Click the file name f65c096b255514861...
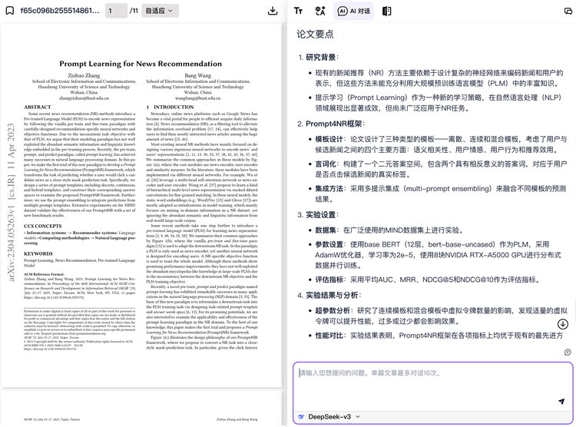 [x=59, y=11]
